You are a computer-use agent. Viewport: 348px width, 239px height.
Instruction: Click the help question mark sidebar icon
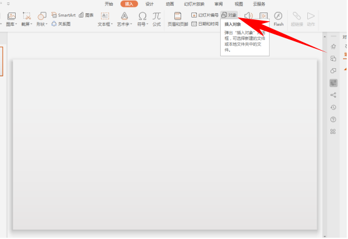coord(333,119)
